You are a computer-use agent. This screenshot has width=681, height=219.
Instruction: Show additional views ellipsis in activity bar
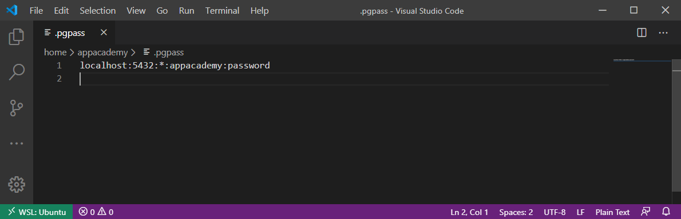click(17, 143)
